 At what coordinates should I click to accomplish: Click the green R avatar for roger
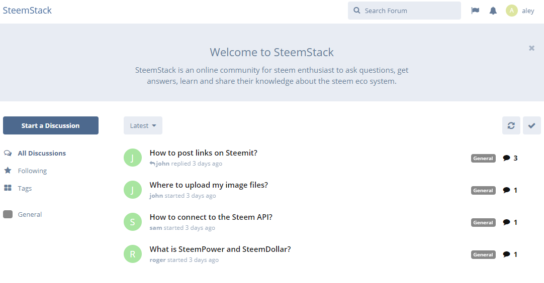point(132,254)
